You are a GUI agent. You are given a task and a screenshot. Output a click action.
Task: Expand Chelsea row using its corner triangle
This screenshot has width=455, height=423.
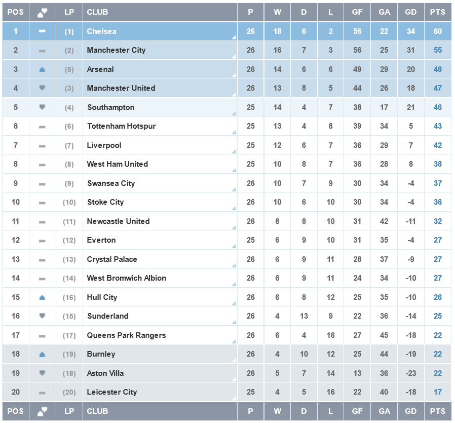pos(234,37)
